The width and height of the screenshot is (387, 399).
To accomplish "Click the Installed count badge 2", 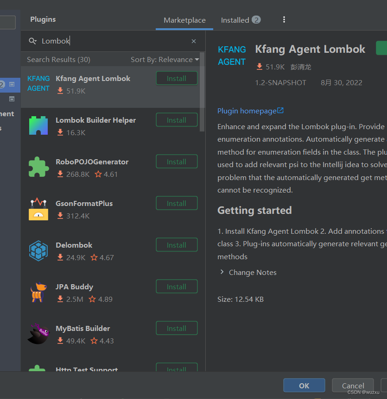I will coord(256,20).
